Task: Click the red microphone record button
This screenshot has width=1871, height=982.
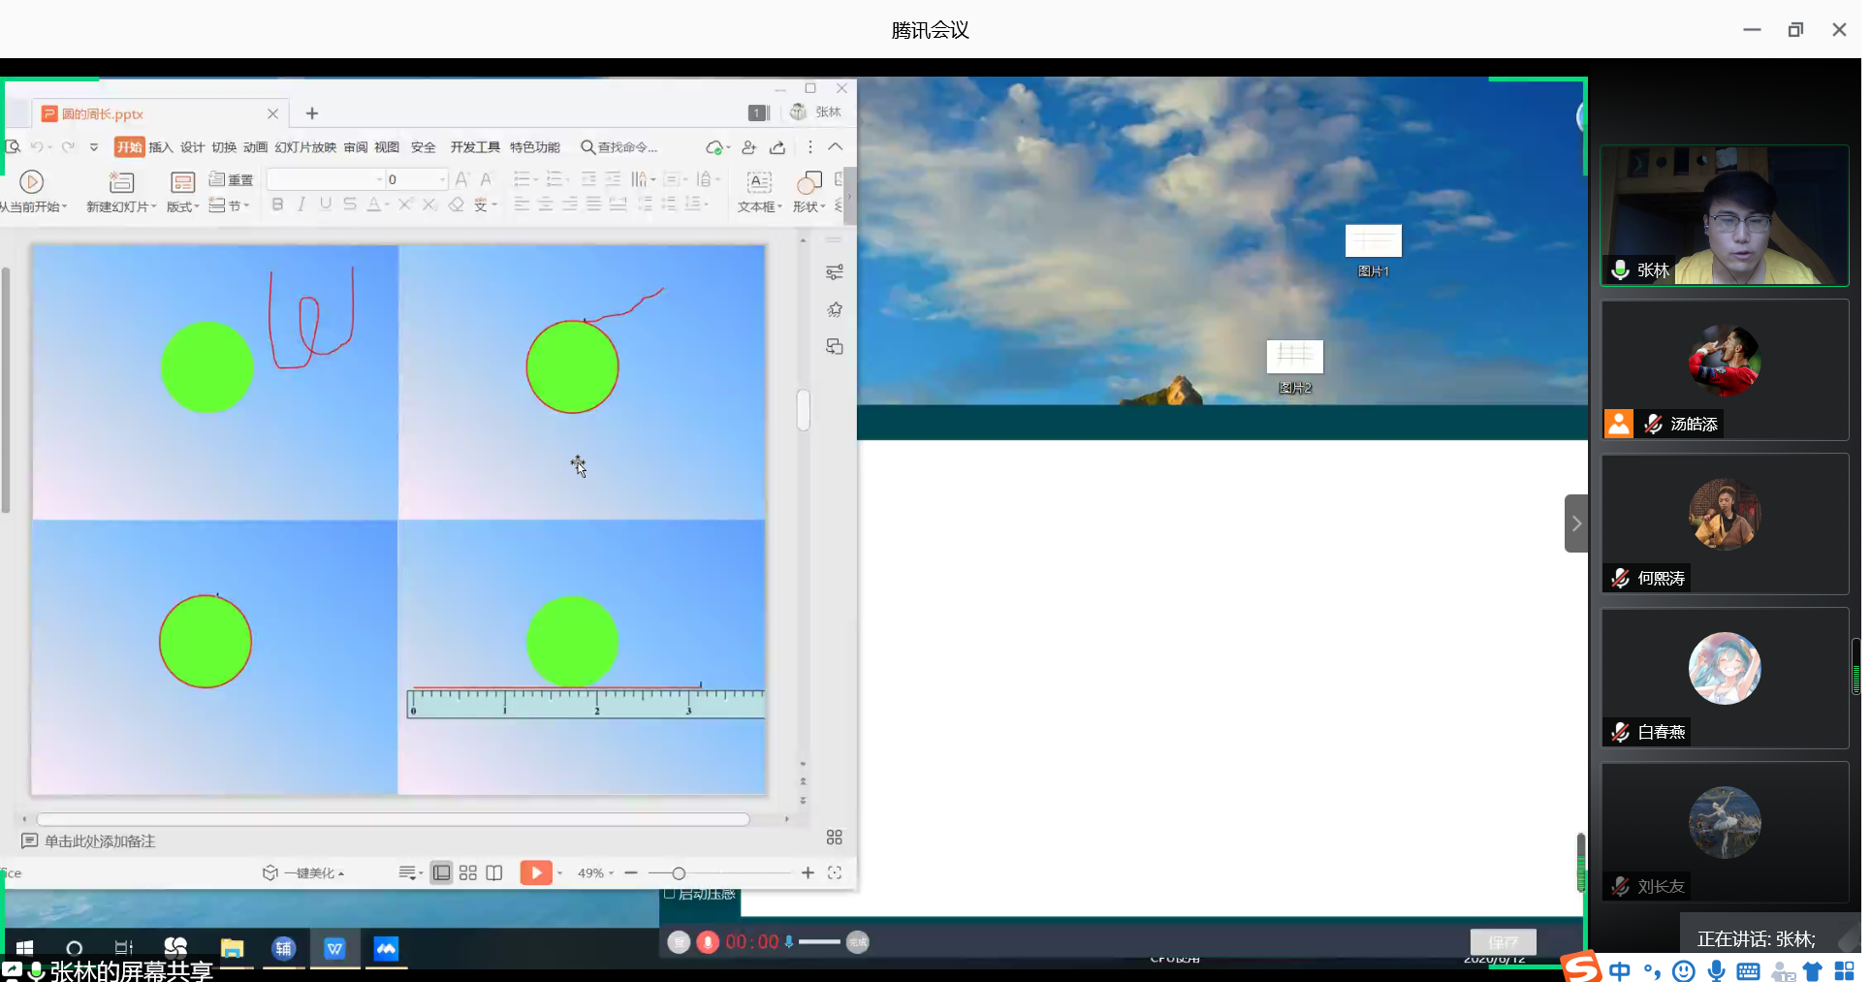Action: coord(708,942)
